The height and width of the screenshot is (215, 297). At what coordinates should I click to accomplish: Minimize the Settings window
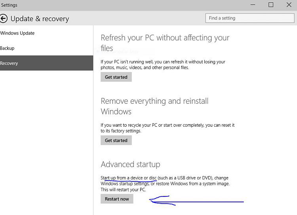[253, 5]
